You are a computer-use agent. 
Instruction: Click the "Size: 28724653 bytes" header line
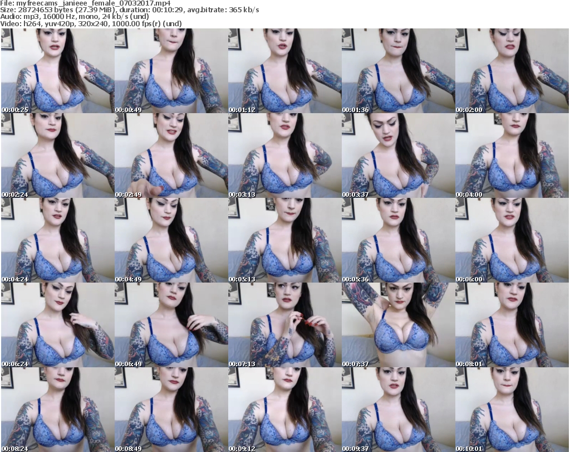point(129,10)
